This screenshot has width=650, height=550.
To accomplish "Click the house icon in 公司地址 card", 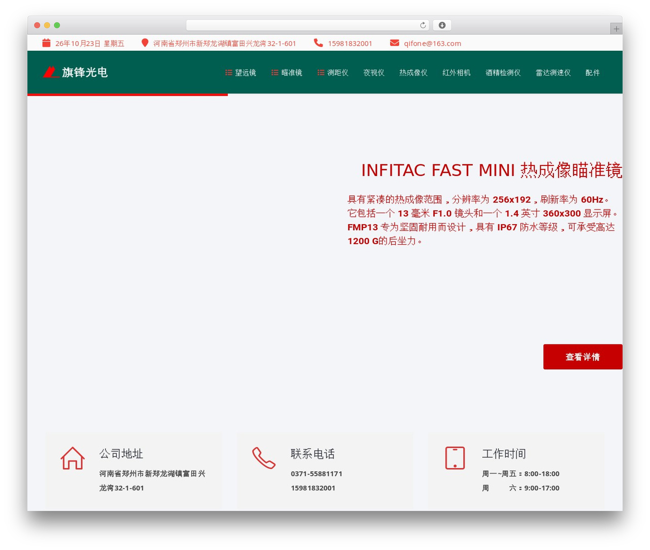I will pos(73,458).
